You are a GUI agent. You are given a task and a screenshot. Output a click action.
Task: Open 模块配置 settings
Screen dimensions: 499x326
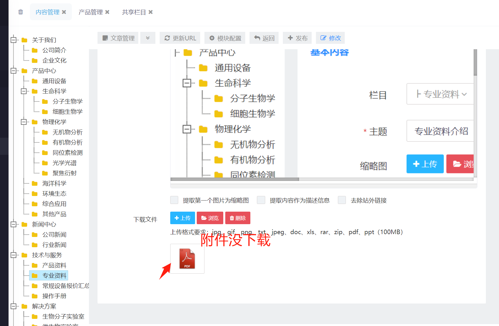click(225, 38)
